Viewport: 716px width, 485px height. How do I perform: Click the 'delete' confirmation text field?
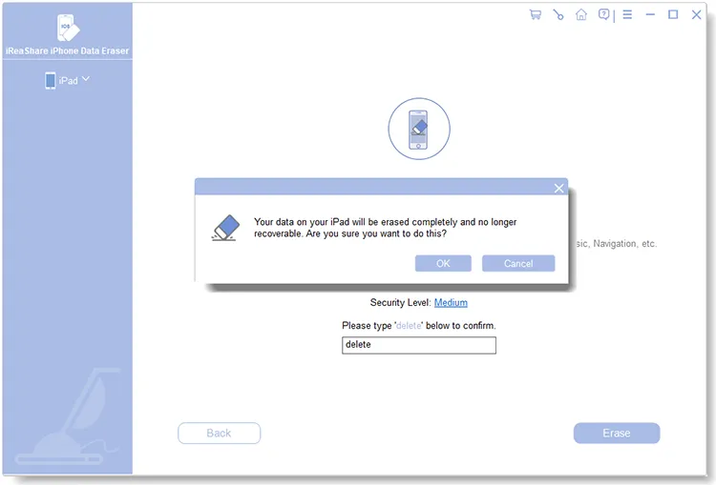point(418,345)
